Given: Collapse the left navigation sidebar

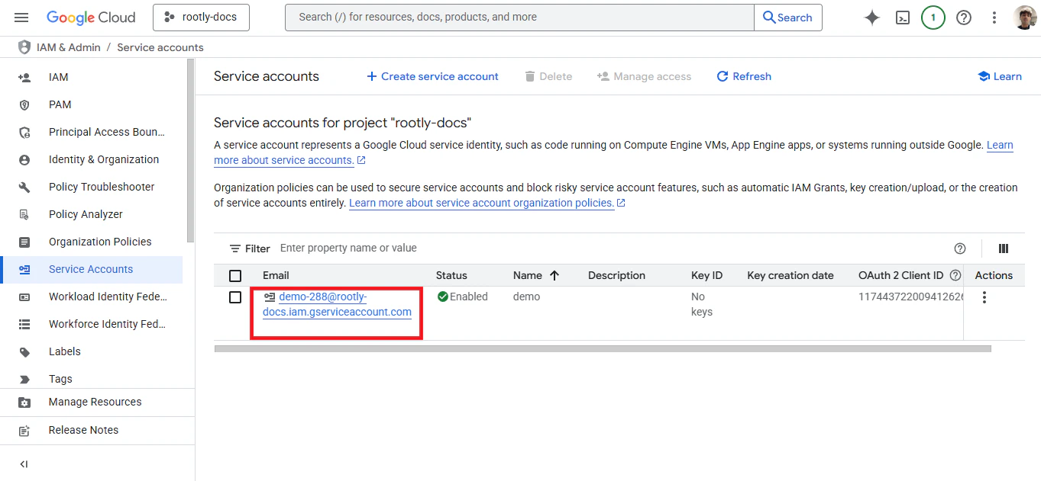Looking at the screenshot, I should (x=23, y=463).
